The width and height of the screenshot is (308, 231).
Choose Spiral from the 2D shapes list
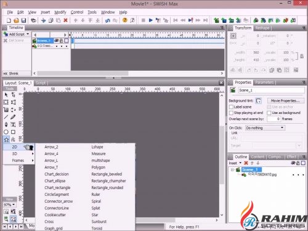(96, 201)
